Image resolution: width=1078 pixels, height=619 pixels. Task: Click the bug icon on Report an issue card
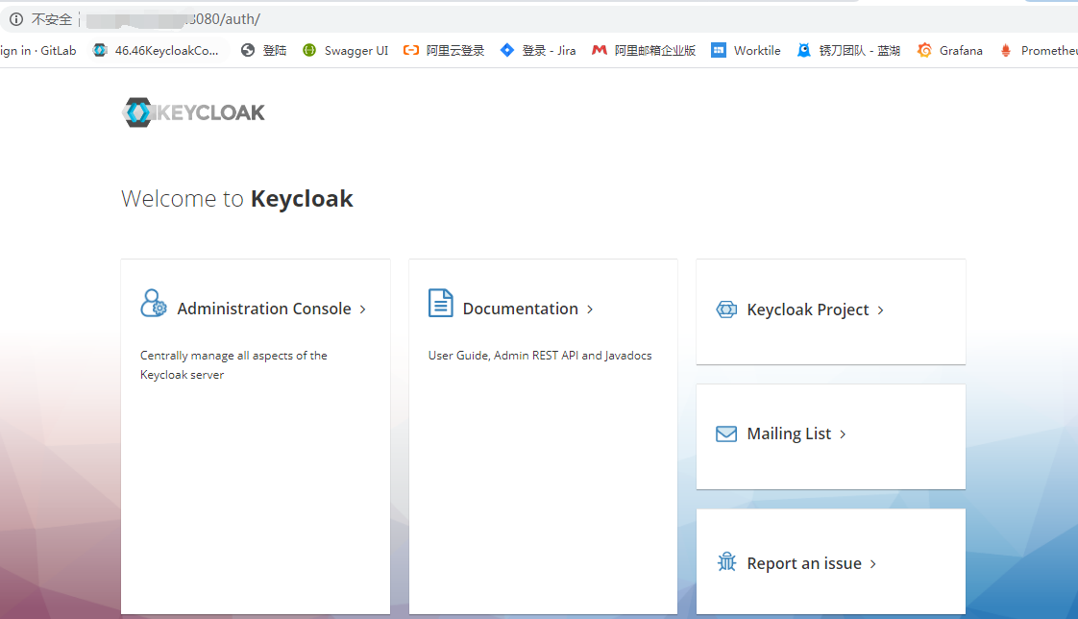point(726,562)
